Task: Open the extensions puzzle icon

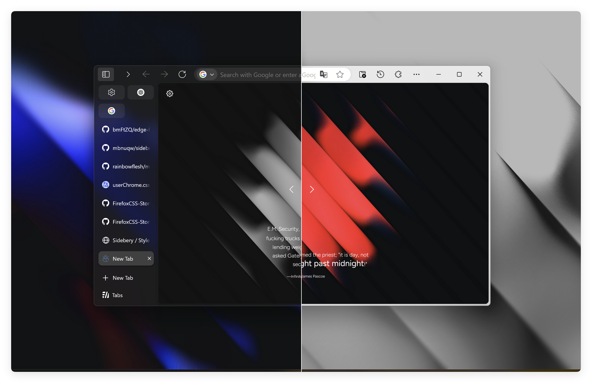Action: click(x=398, y=74)
